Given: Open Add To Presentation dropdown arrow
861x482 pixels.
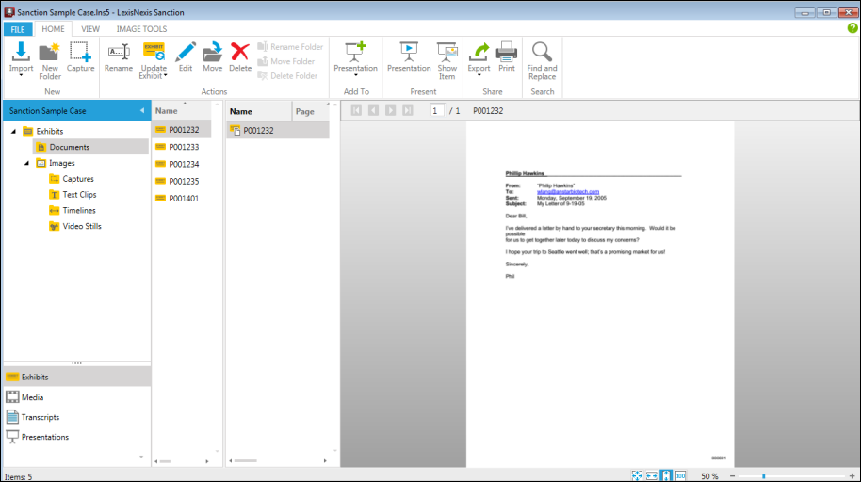Looking at the screenshot, I should pyautogui.click(x=355, y=75).
